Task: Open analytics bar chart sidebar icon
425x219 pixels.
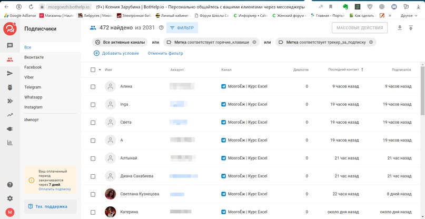Action: 9,143
